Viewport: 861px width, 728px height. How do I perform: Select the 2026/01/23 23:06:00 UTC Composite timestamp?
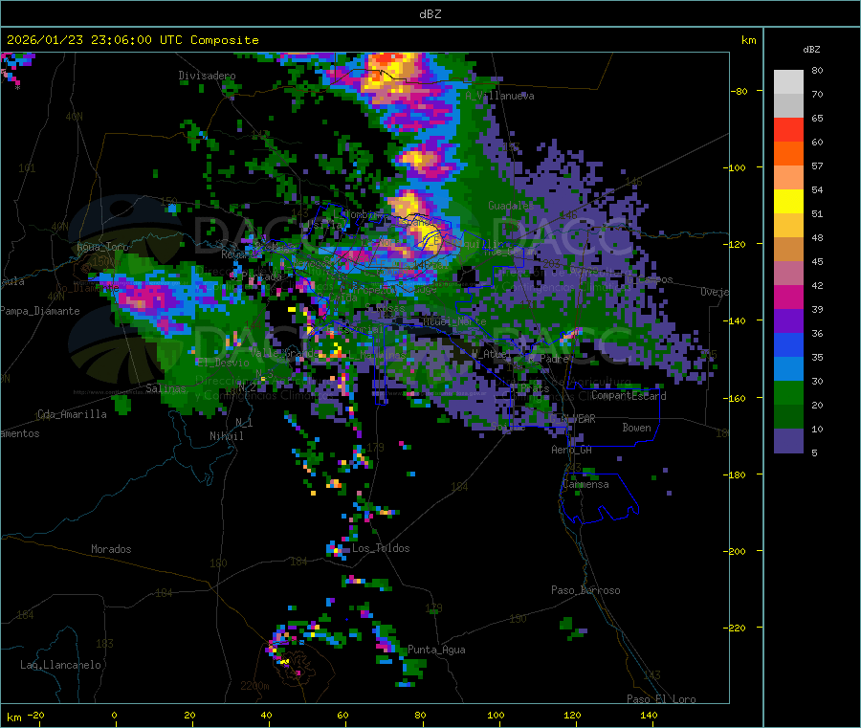coord(132,40)
